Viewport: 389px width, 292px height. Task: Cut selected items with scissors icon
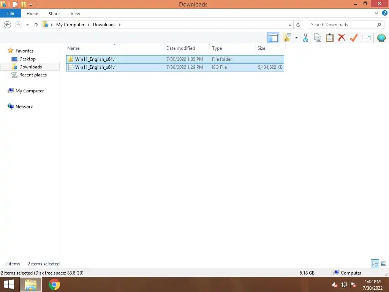[x=305, y=38]
